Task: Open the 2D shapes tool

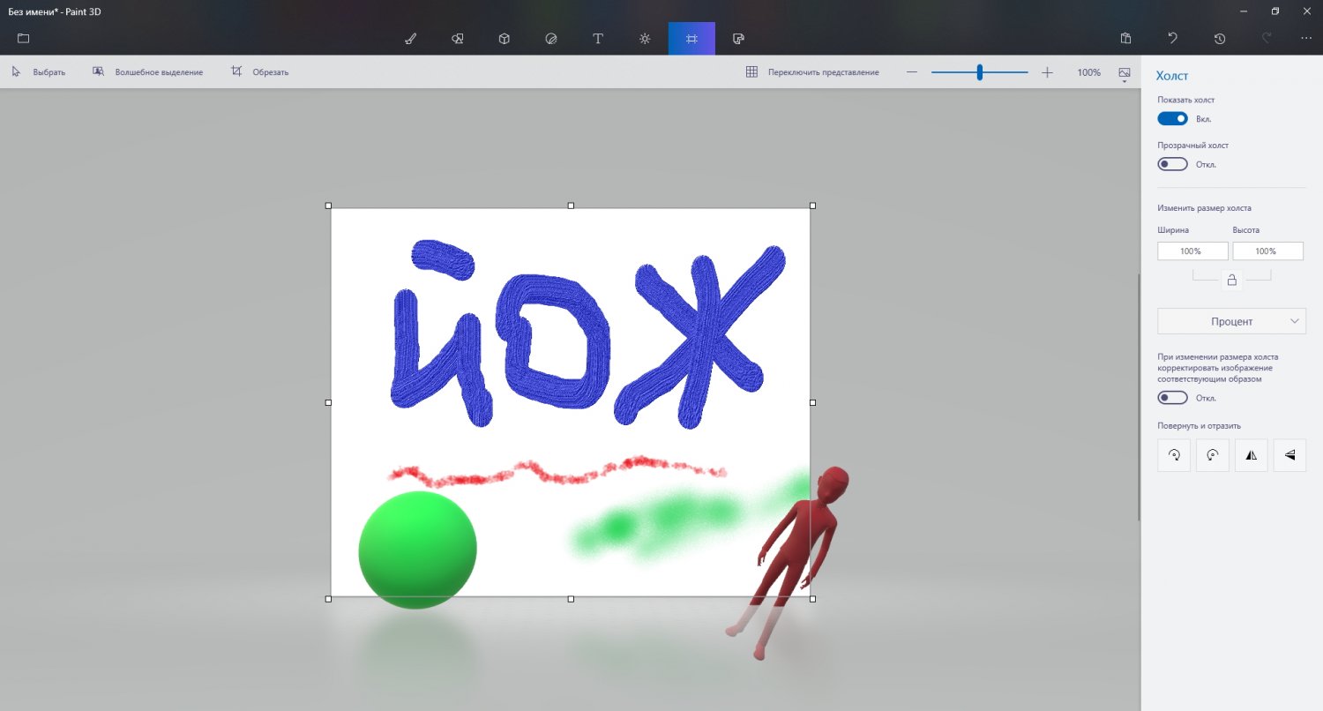Action: click(457, 39)
